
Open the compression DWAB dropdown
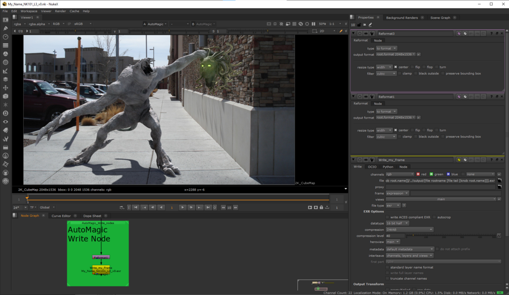point(409,230)
